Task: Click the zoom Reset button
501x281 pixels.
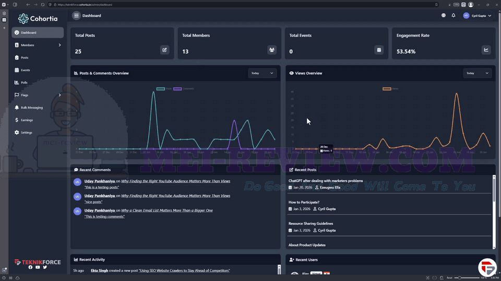Action: (449, 278)
